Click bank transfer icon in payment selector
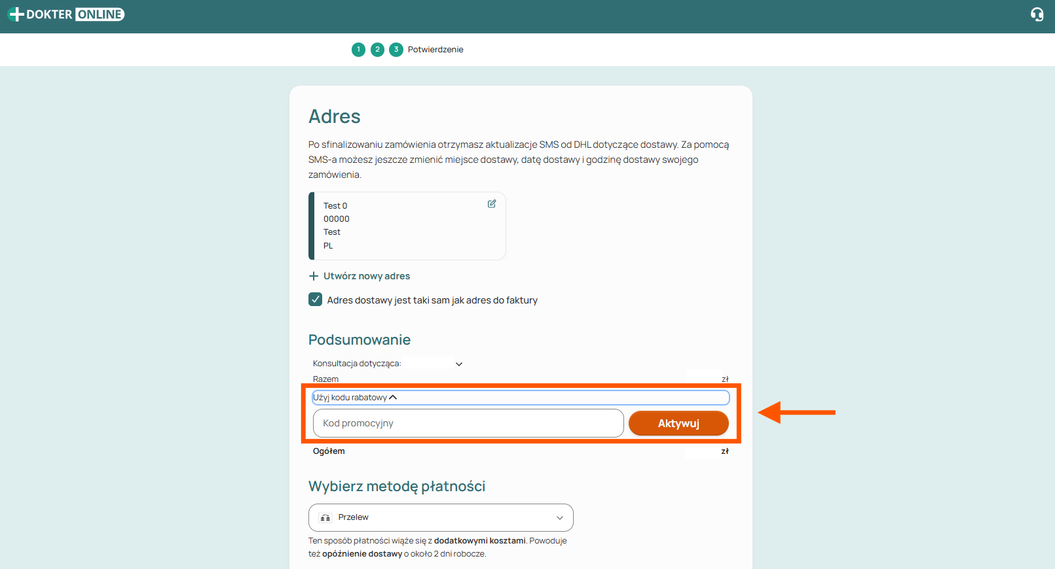Screen dimensions: 1055x569 tap(325, 517)
